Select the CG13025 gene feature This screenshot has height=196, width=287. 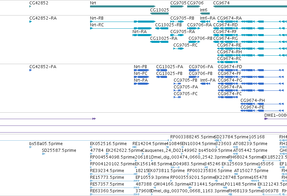(x=159, y=13)
